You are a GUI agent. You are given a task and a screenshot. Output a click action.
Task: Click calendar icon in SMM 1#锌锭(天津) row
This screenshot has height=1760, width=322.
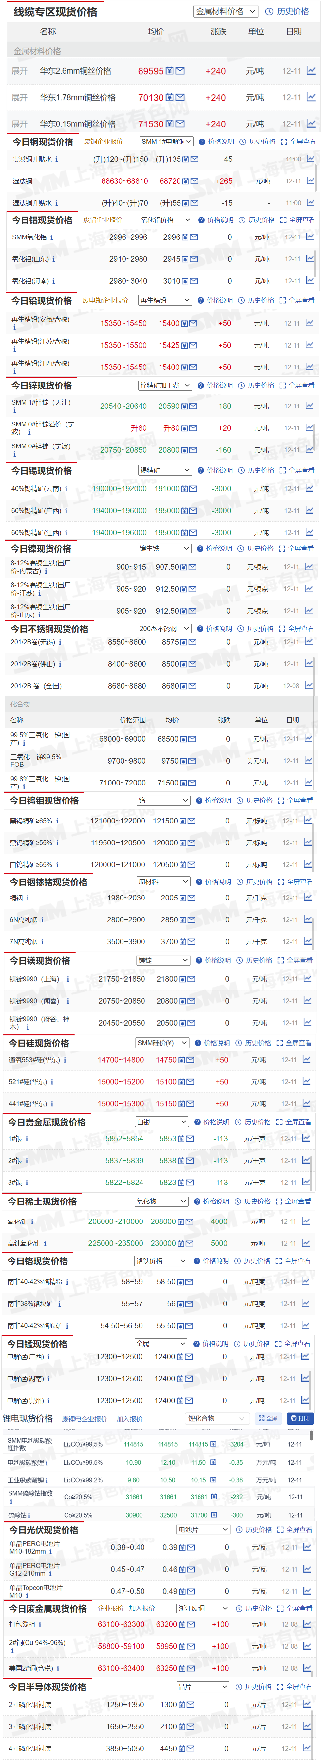(x=185, y=406)
